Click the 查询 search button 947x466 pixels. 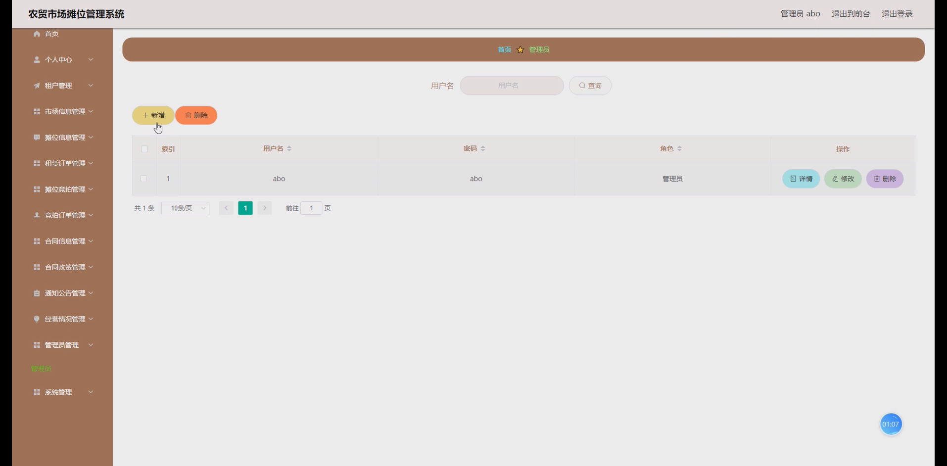pyautogui.click(x=590, y=86)
